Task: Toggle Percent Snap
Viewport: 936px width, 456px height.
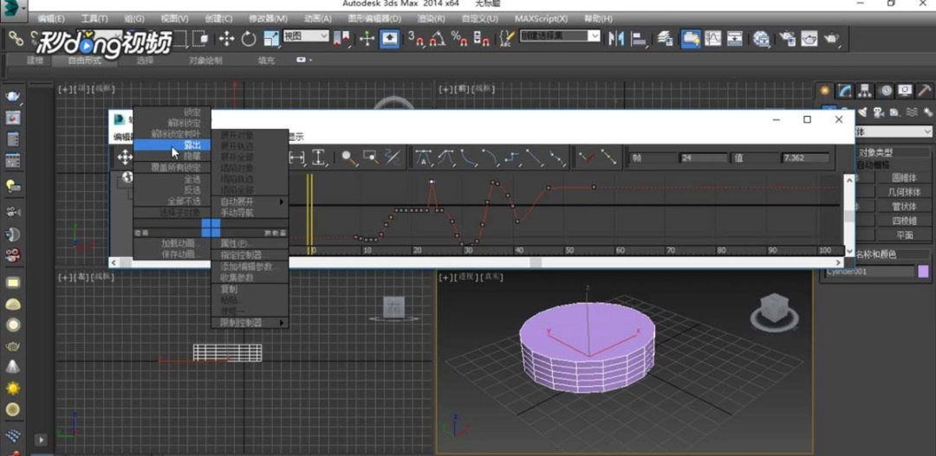Action: [459, 39]
